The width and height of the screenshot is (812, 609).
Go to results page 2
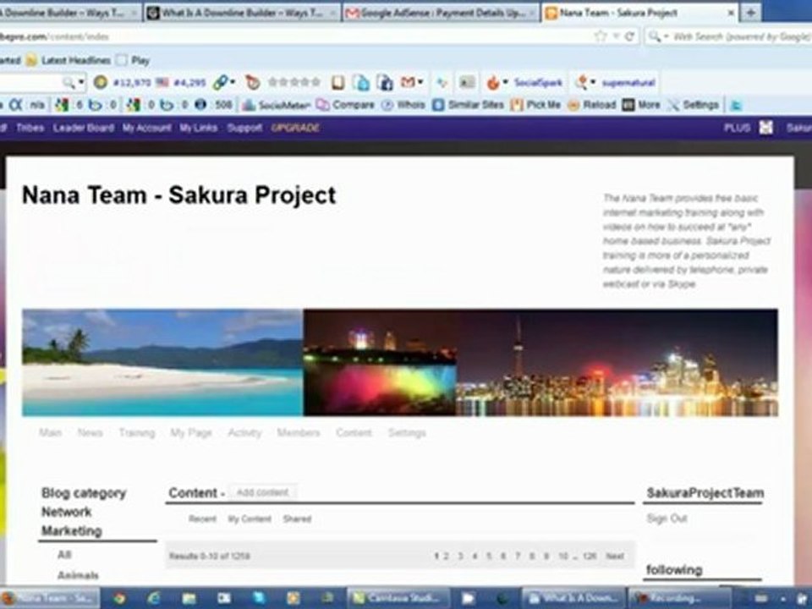(x=446, y=557)
